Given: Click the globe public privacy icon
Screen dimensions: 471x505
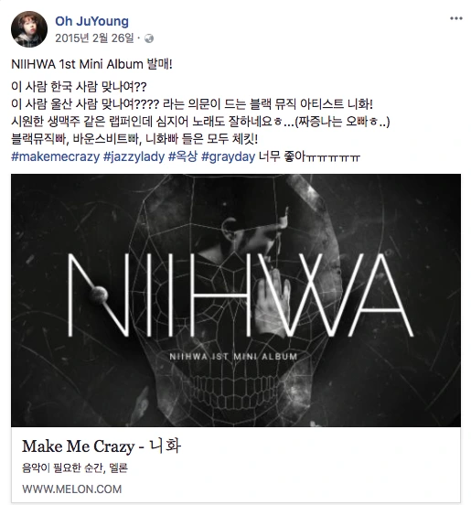Looking at the screenshot, I should coord(149,38).
